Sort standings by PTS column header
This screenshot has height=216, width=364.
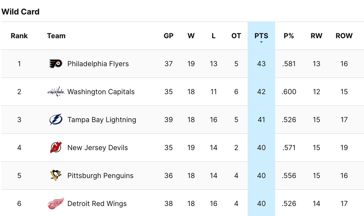261,36
